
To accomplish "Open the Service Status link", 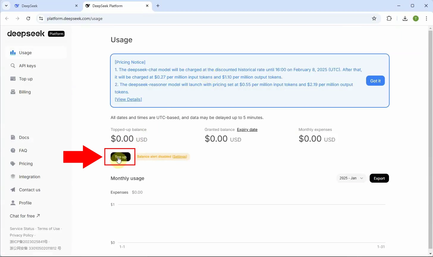I will click(x=22, y=229).
